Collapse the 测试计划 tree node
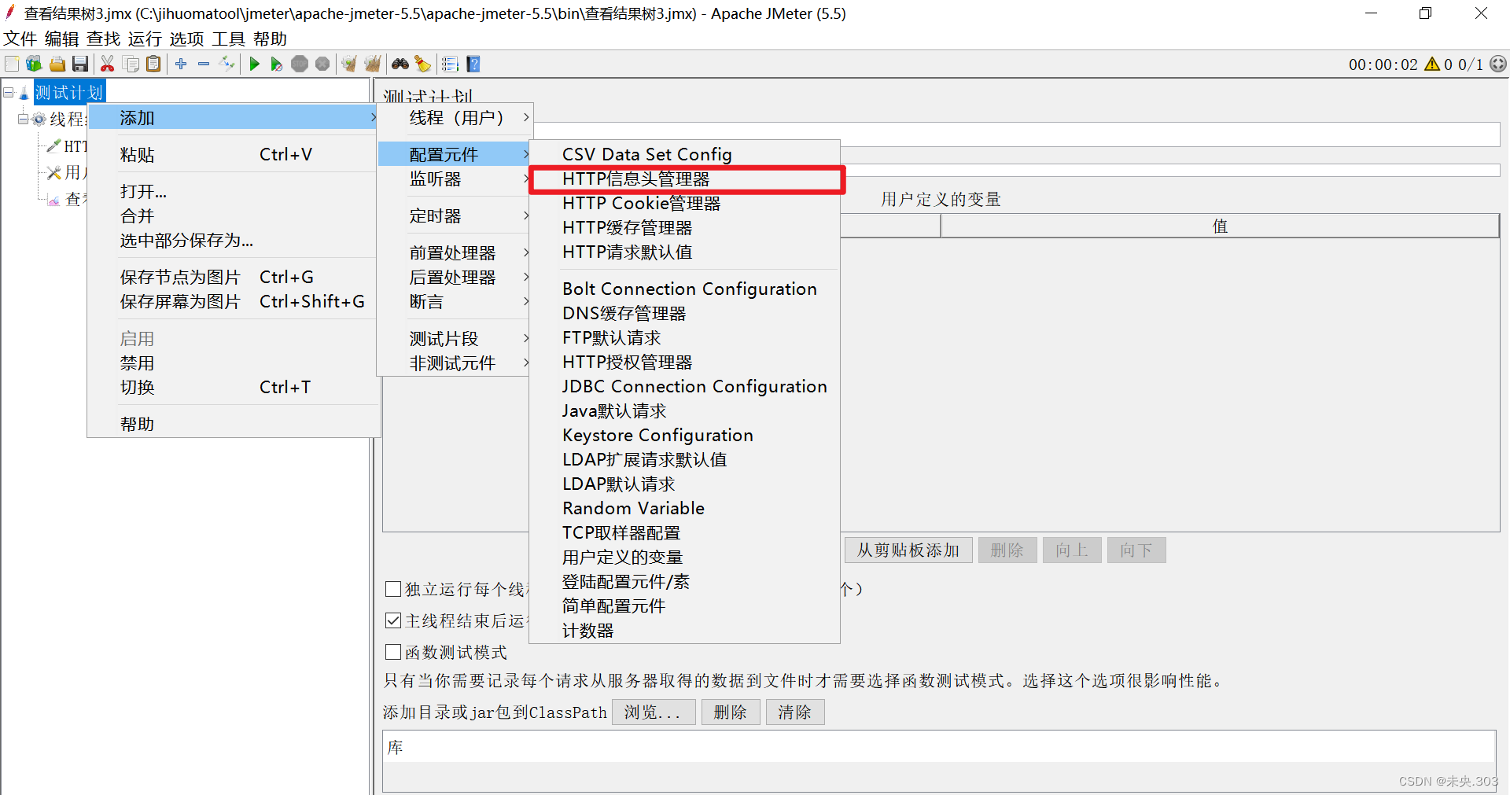Viewport: 1510px width, 795px height. click(9, 92)
